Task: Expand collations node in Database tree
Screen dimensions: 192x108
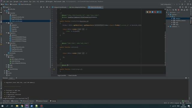Action: 169,27
